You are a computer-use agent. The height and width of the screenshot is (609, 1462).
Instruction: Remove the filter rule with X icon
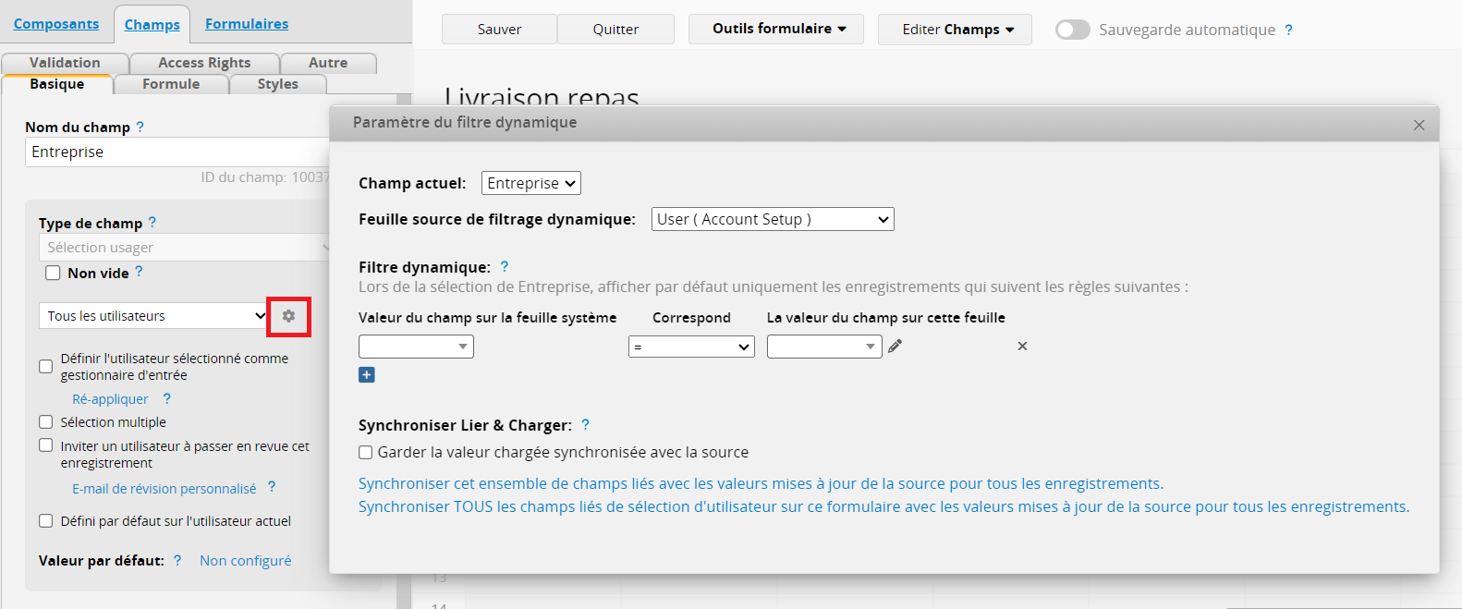click(x=1022, y=347)
